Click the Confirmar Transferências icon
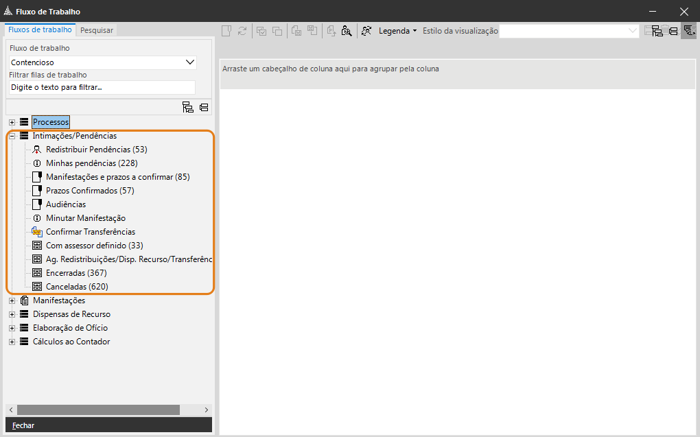This screenshot has width=700, height=437. click(37, 232)
